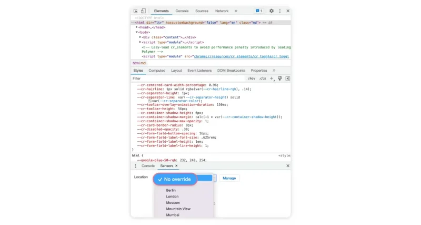Screen dimensions: 421x225
Task: Select Mountain View from location list
Action: 178,209
